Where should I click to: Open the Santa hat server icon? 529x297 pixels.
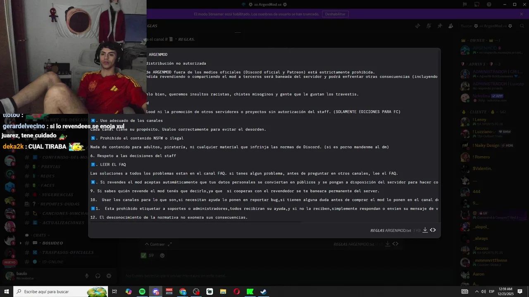(10, 161)
